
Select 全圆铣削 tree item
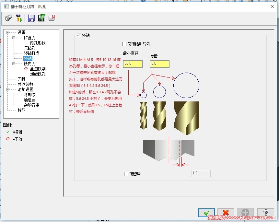38,69
